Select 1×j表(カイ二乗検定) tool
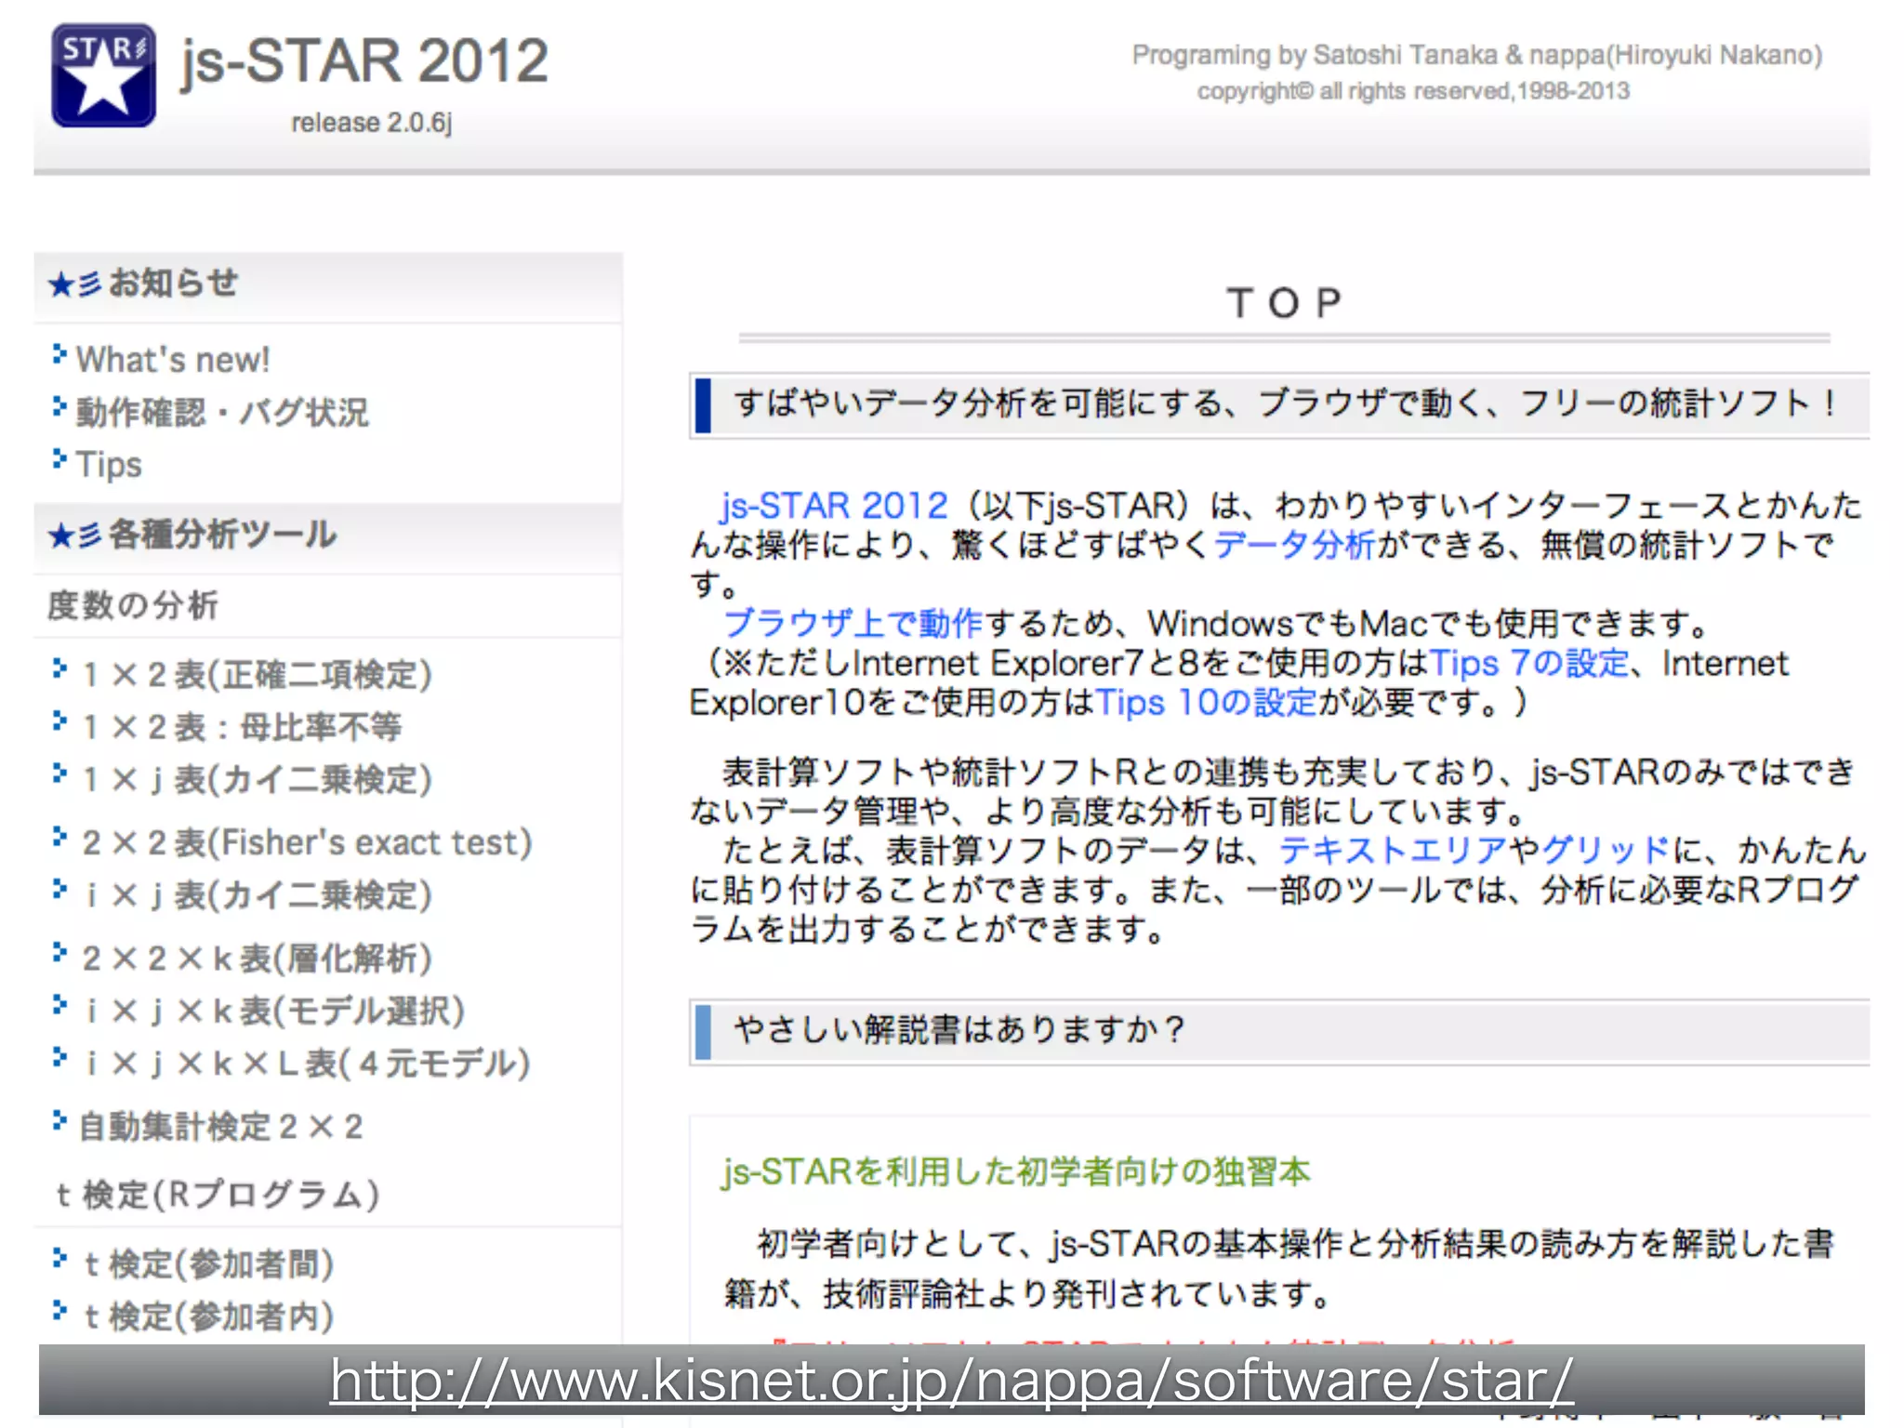Image resolution: width=1904 pixels, height=1428 pixels. coord(257,778)
